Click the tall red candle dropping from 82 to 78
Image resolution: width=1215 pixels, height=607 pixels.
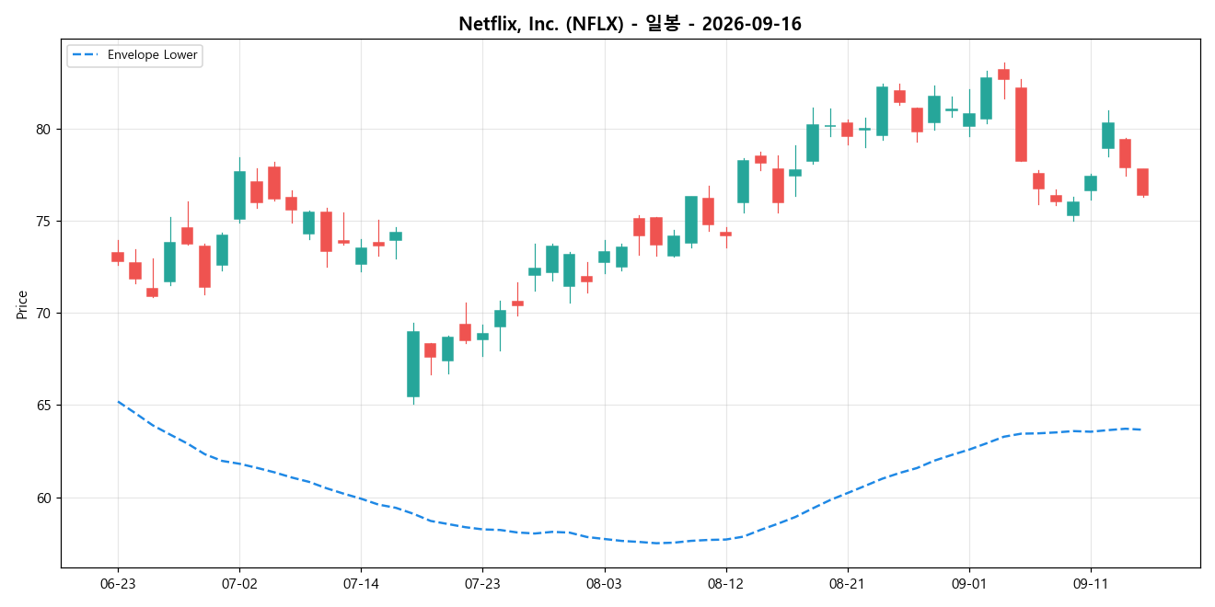pos(1021,124)
